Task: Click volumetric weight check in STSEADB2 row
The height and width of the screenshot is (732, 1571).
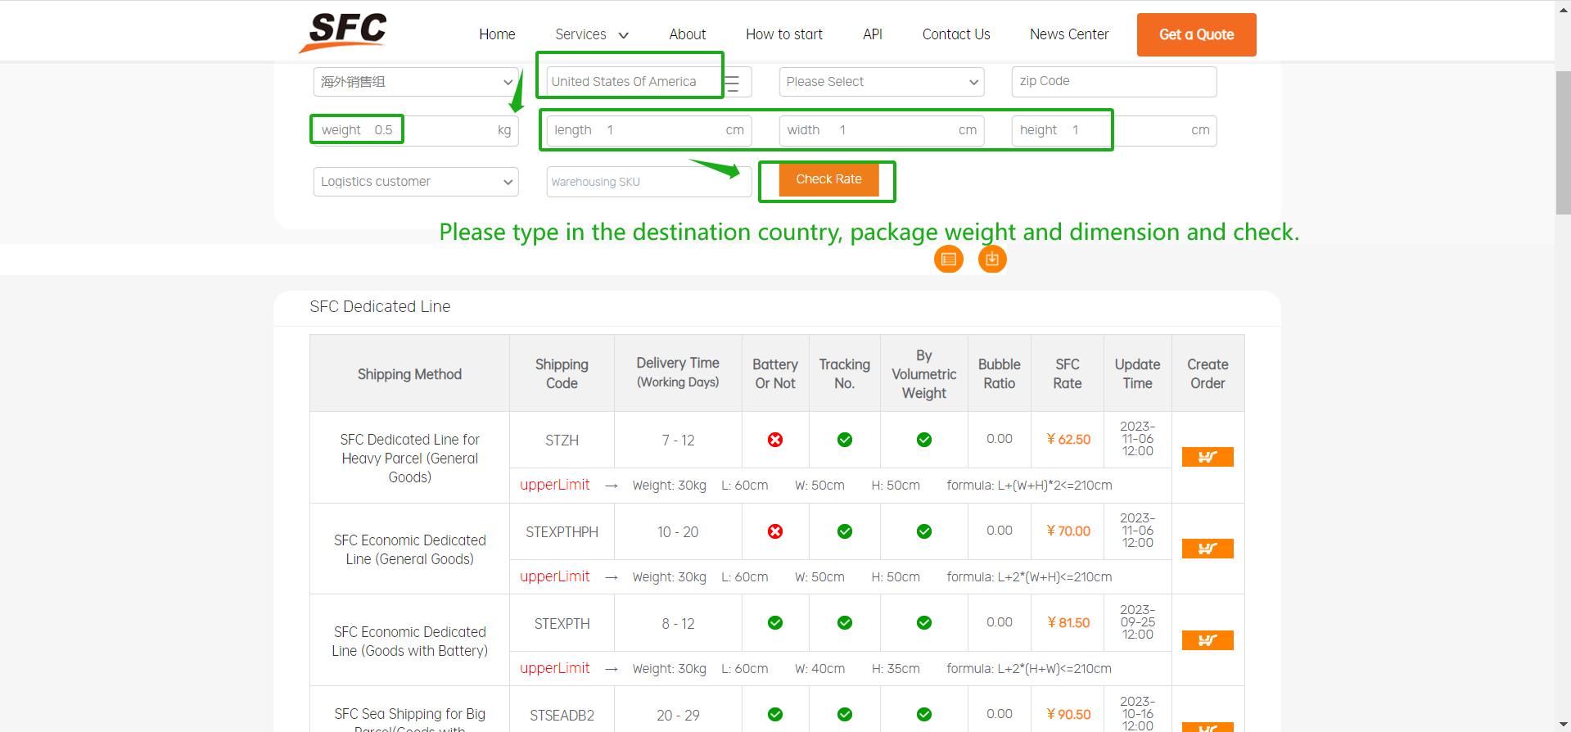Action: 924,715
